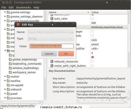Expand the gnome_settings_daemon folder
Image resolution: width=131 pixels, height=109 pixels.
point(5,16)
